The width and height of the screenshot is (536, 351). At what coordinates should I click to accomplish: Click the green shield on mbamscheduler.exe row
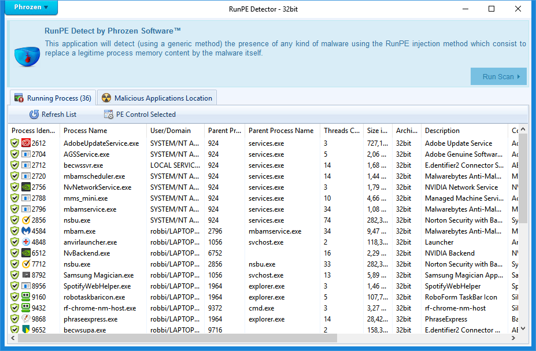tap(15, 176)
